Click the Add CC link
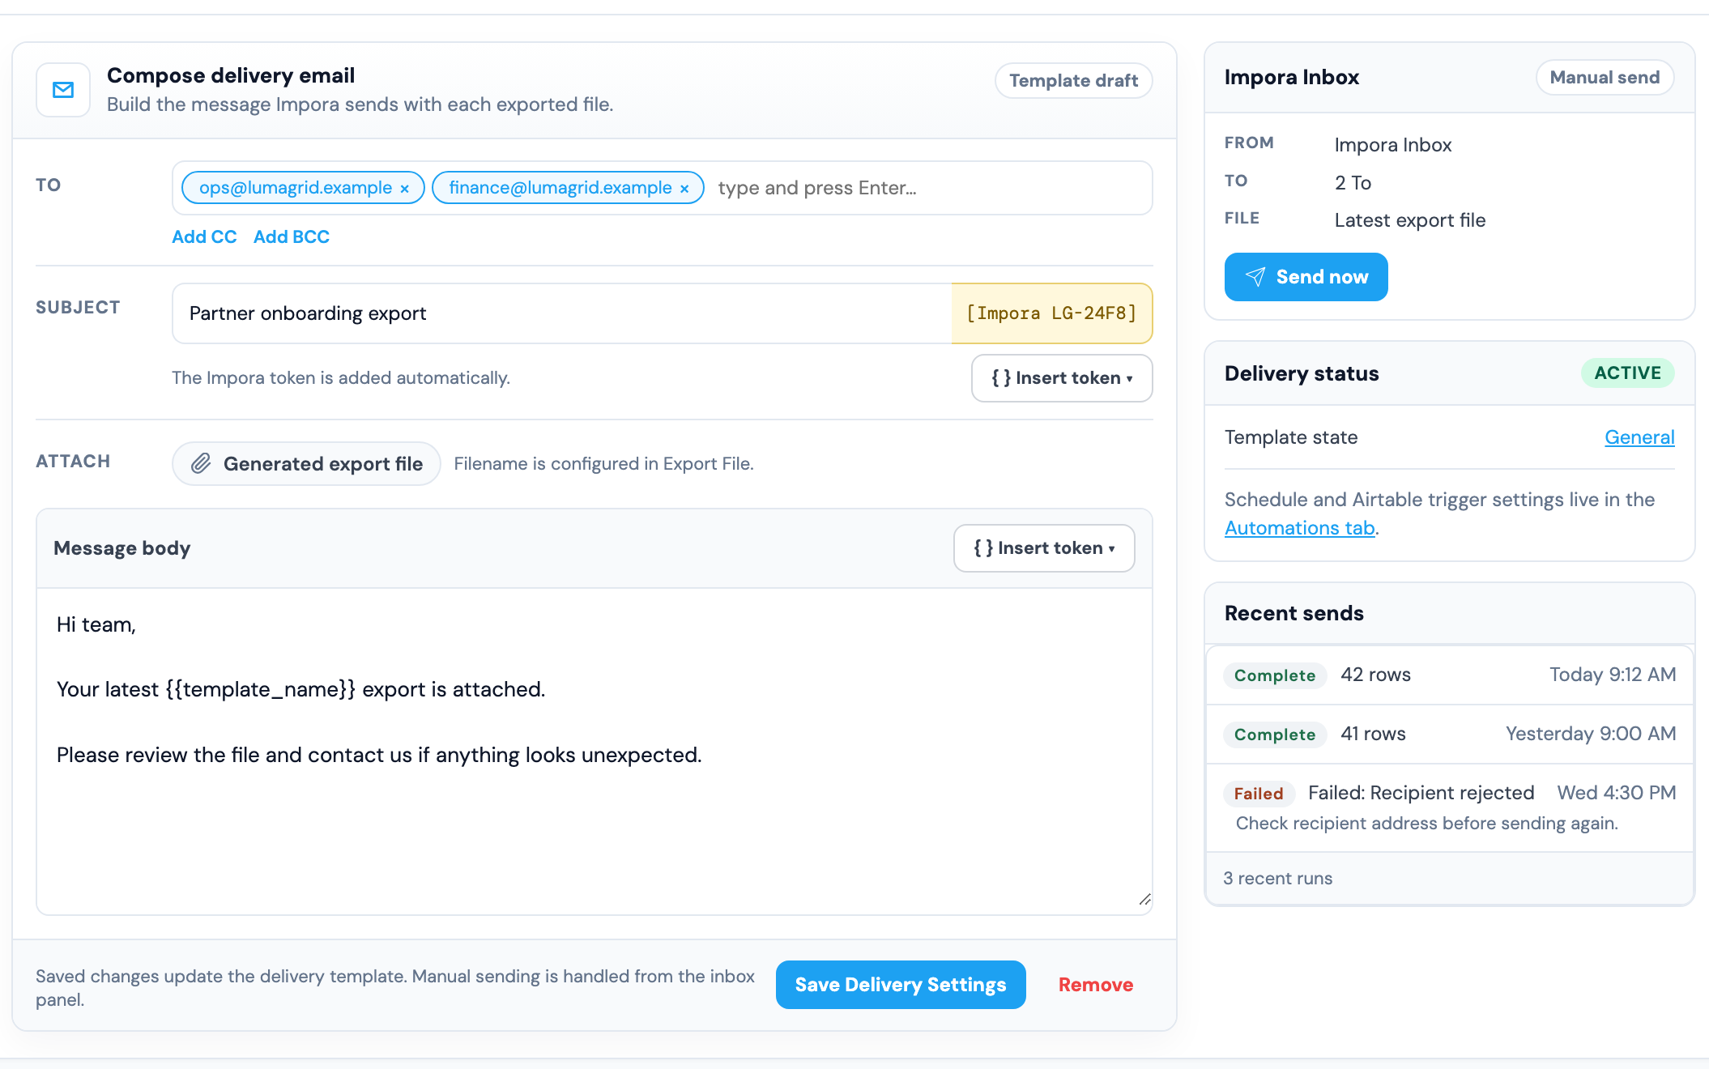Image resolution: width=1709 pixels, height=1069 pixels. click(x=204, y=236)
